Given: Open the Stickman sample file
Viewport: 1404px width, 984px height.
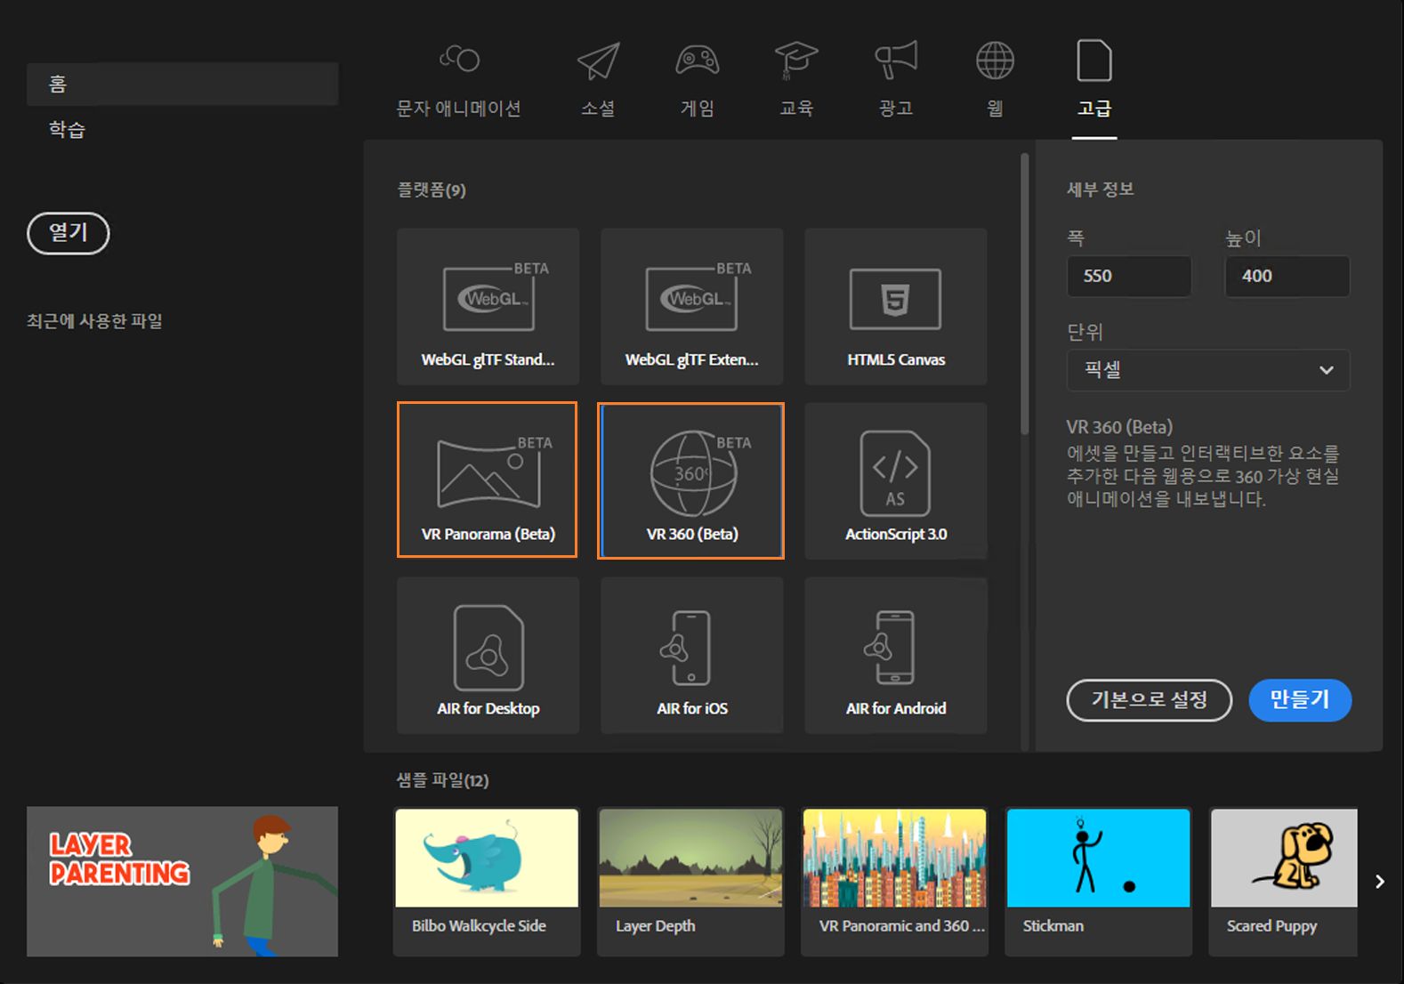Looking at the screenshot, I should point(1098,882).
